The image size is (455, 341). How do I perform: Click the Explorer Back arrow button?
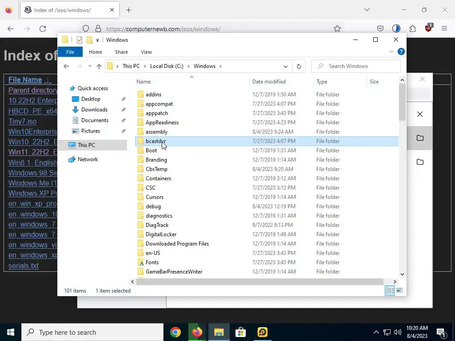point(66,66)
